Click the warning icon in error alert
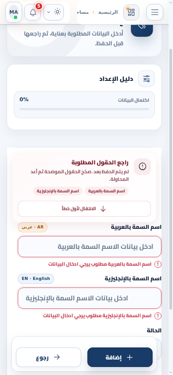 click(142, 167)
